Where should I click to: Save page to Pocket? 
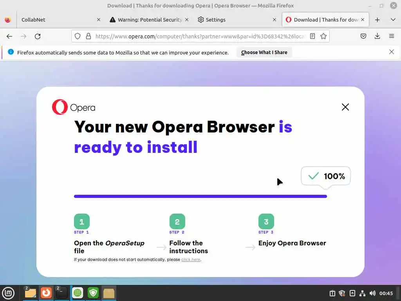363,36
